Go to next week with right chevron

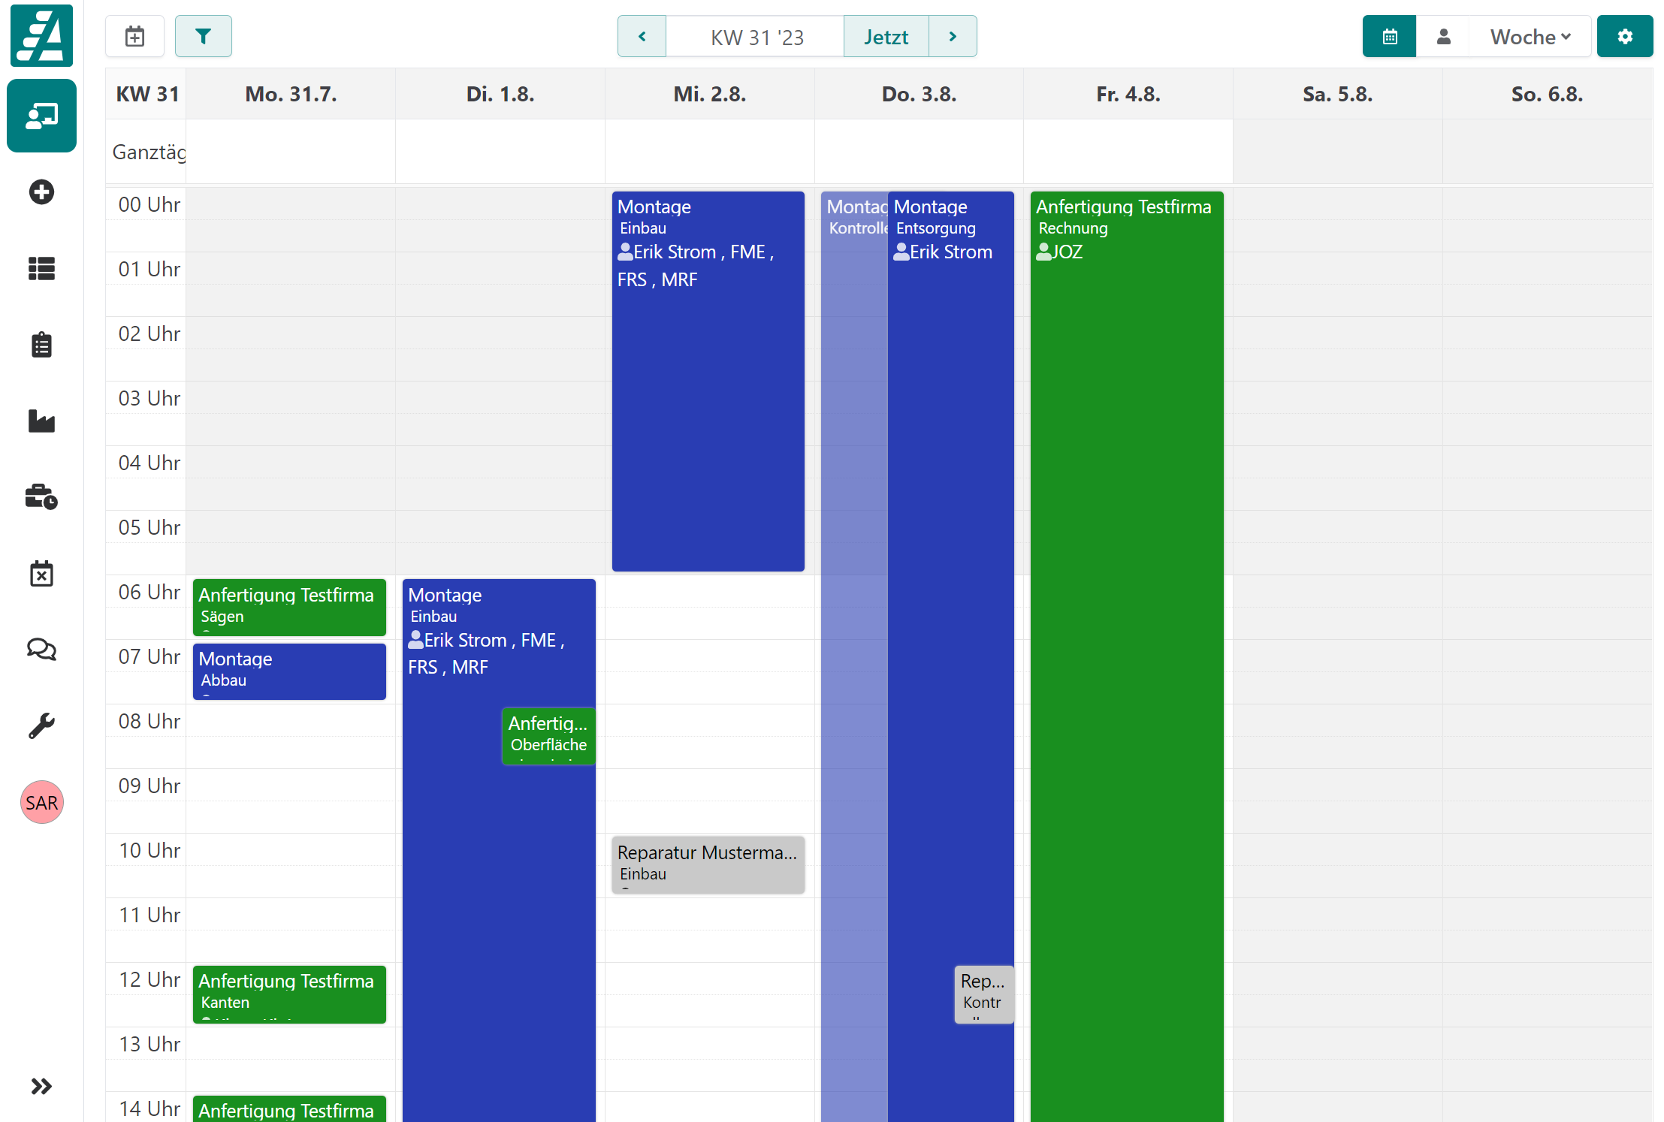pyautogui.click(x=953, y=36)
